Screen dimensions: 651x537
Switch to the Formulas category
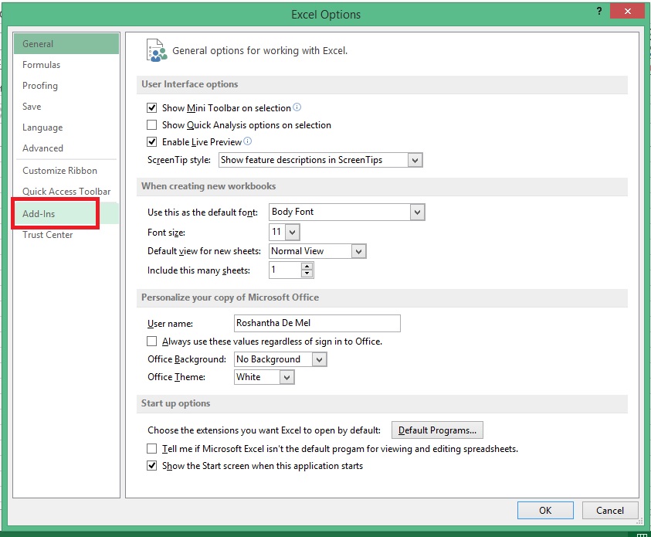click(41, 65)
